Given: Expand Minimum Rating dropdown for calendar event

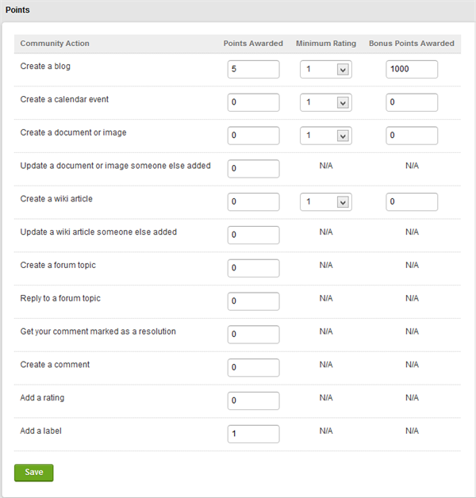Looking at the screenshot, I should coord(326,102).
